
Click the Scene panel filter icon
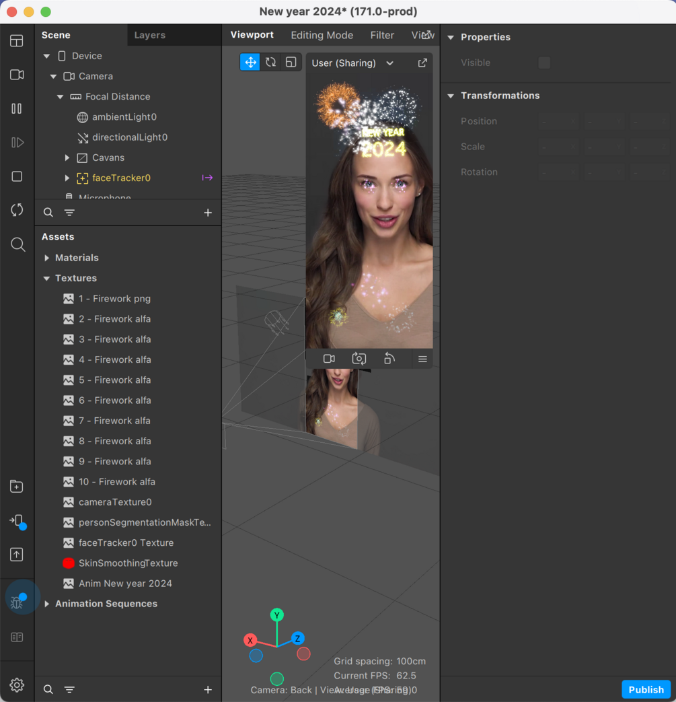pos(69,213)
